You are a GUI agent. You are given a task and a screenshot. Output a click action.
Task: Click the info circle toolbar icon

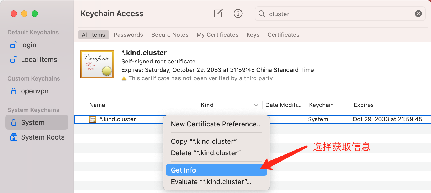pyautogui.click(x=238, y=13)
